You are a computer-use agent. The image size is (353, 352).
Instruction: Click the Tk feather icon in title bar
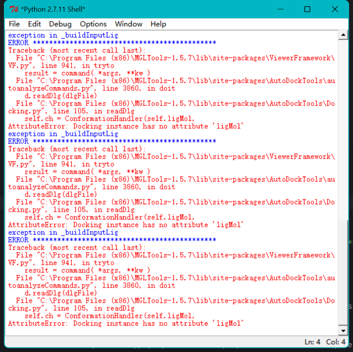[14, 9]
